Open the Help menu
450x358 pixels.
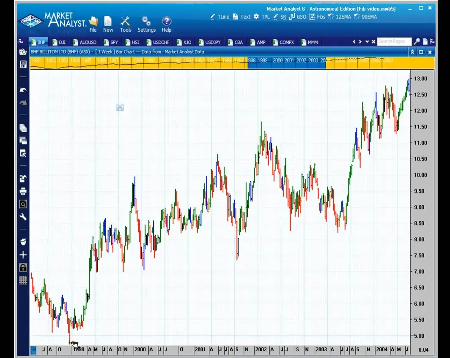[x=167, y=24]
